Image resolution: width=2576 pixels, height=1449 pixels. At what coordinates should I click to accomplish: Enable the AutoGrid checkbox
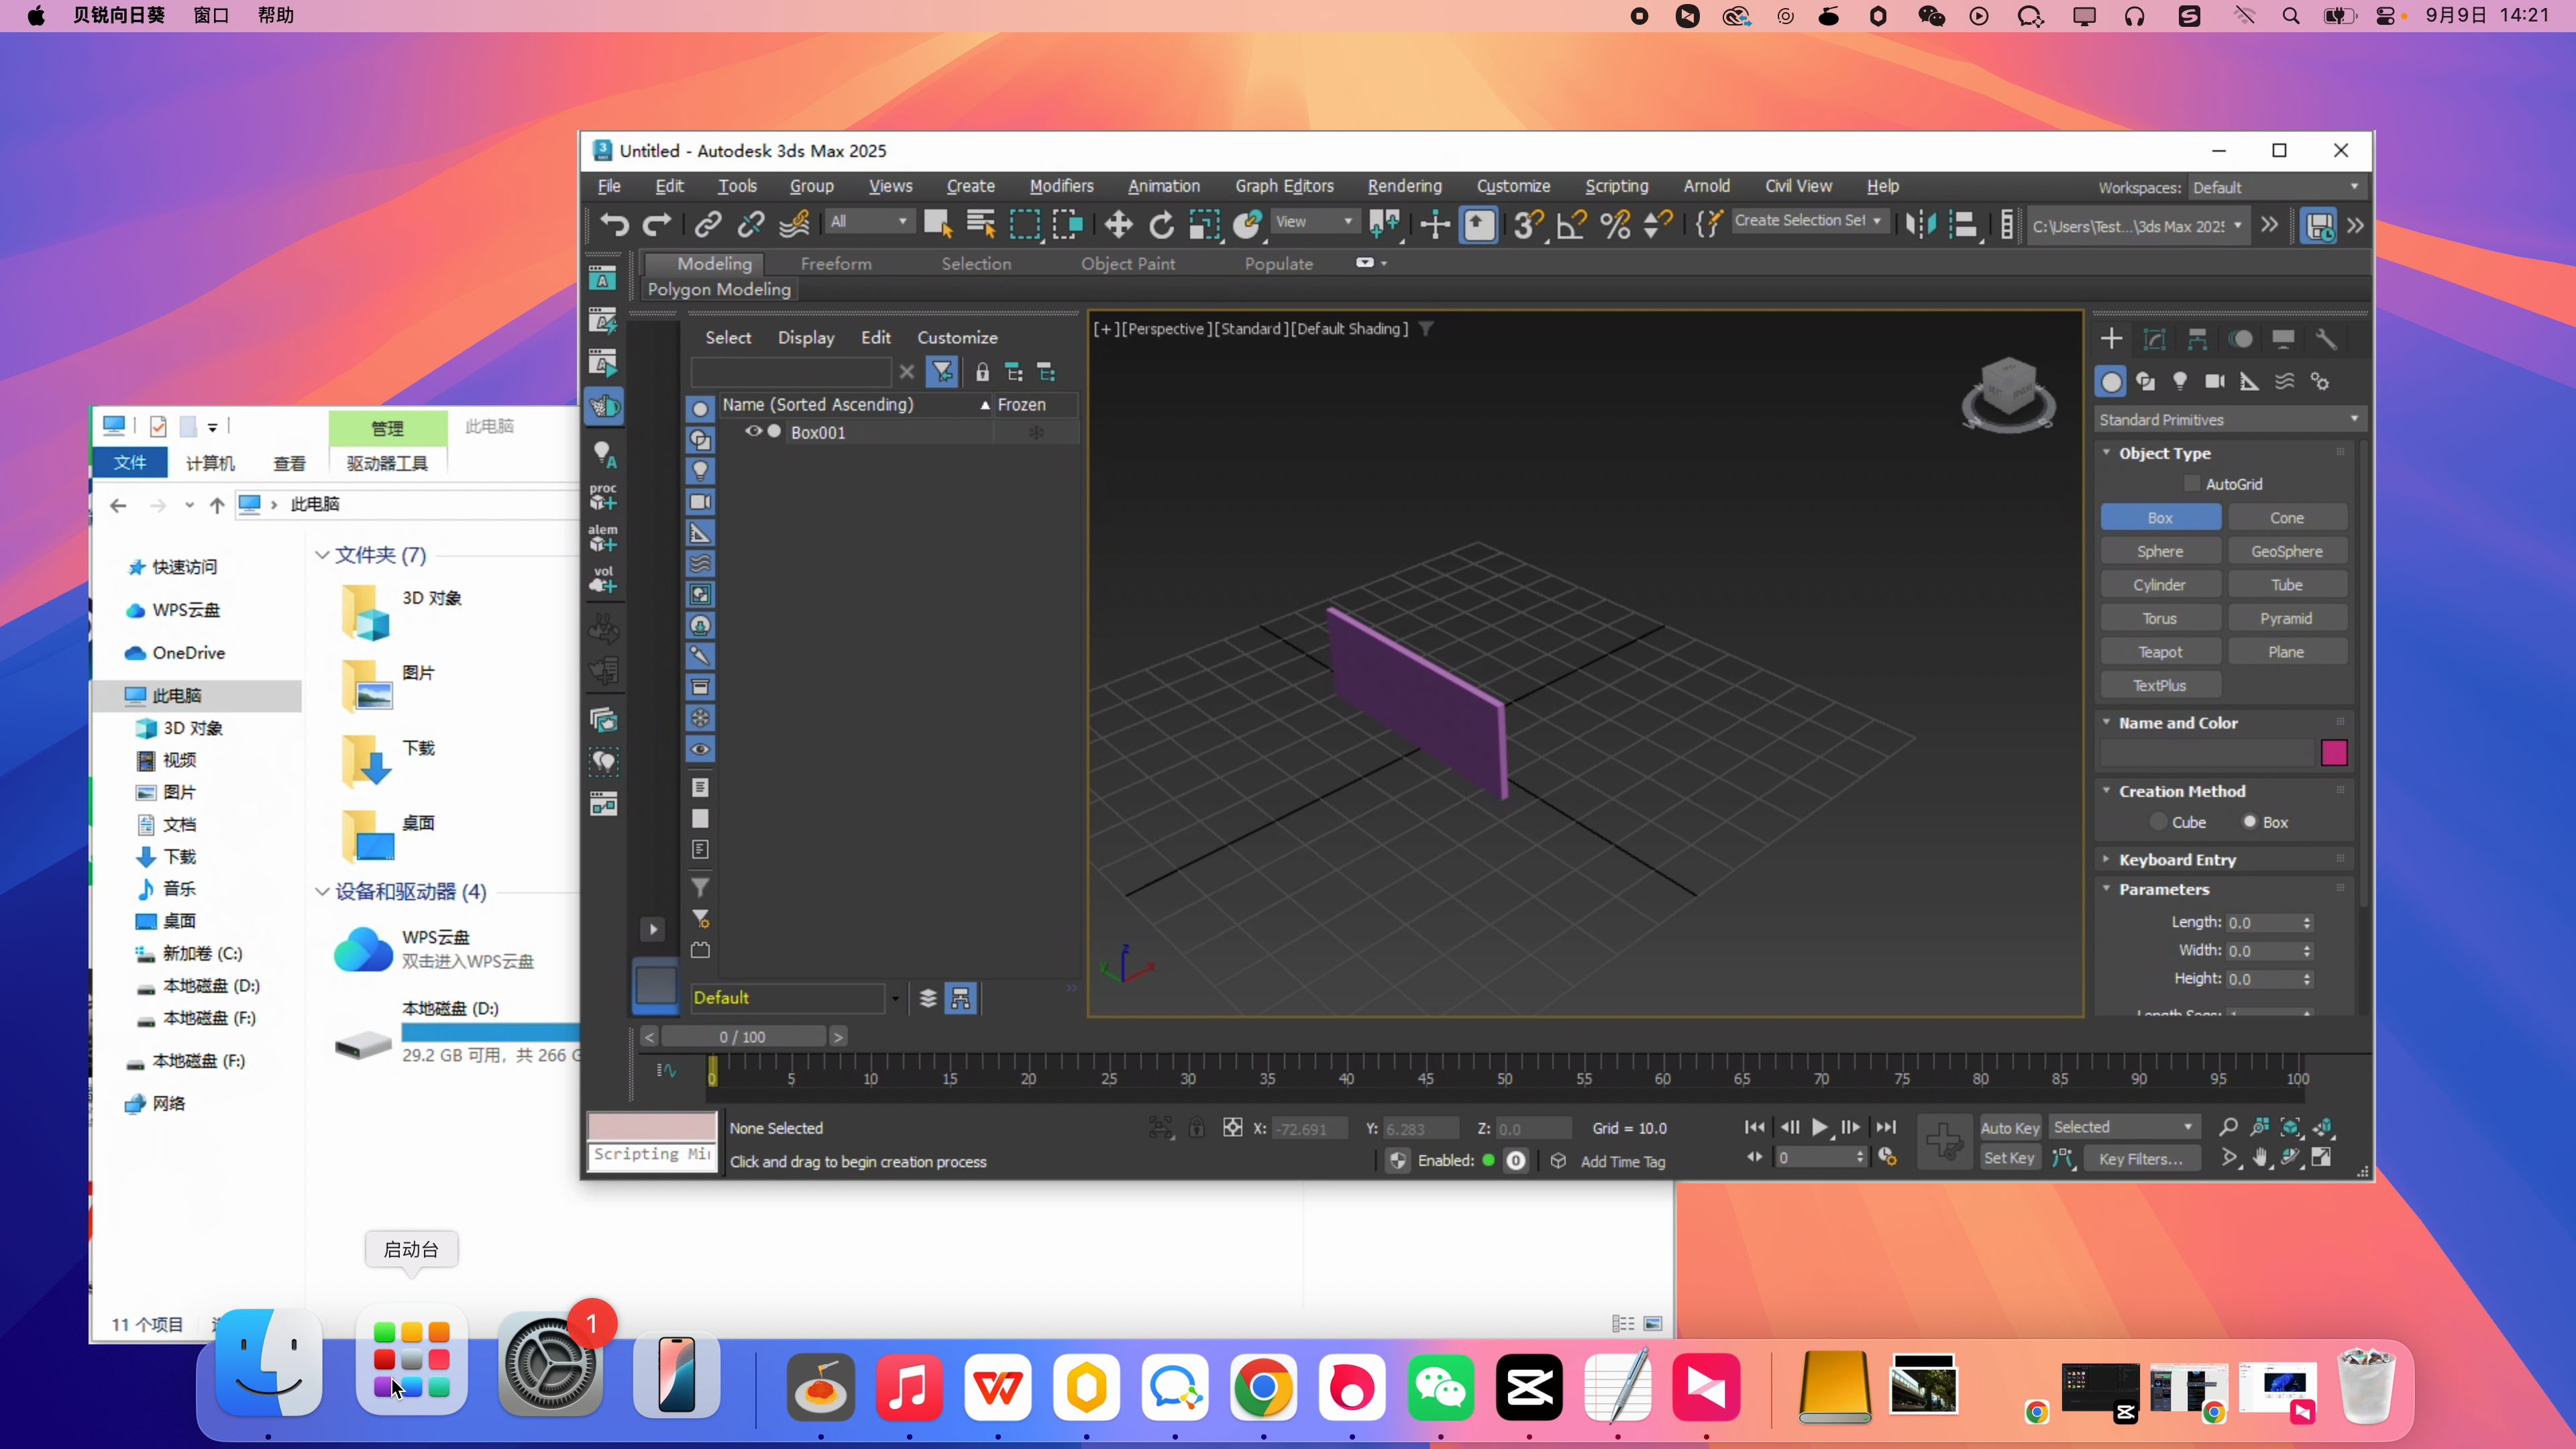[x=2192, y=484]
